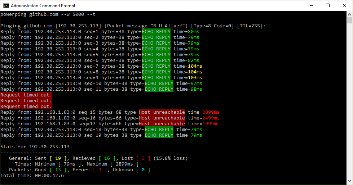Image resolution: width=353 pixels, height=185 pixels.
Task: Maximize the Command Prompt window
Action: coord(328,6)
